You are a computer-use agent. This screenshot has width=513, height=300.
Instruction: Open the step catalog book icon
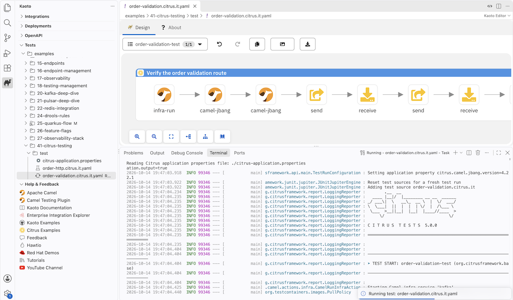(222, 137)
